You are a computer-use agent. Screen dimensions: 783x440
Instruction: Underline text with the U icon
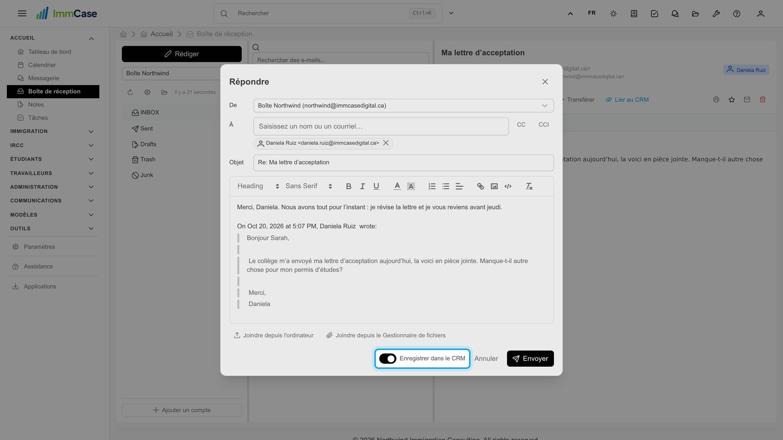(x=376, y=186)
